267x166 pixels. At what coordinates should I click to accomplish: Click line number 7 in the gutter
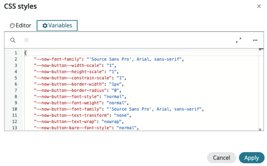coord(16,91)
